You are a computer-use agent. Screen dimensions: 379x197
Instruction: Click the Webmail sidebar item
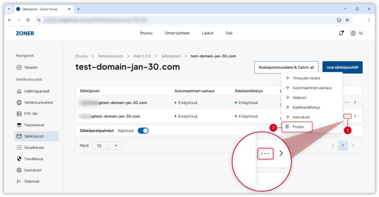coord(31,181)
